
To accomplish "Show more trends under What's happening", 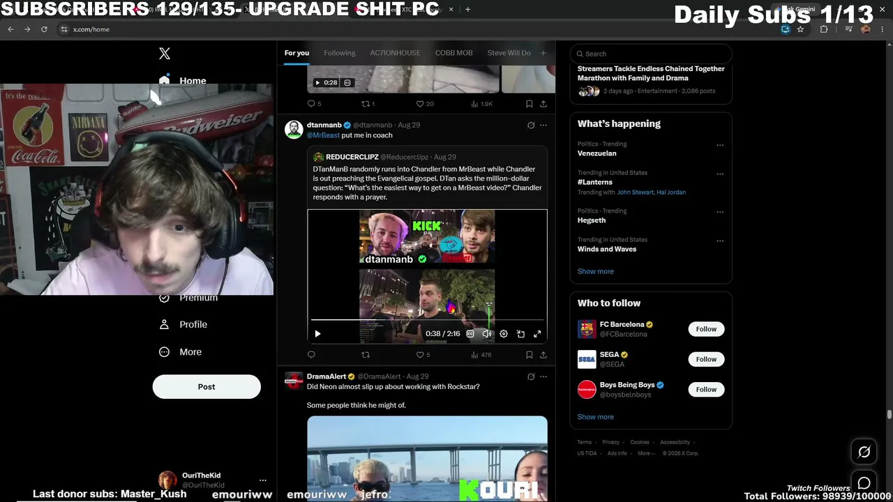I will coord(596,271).
